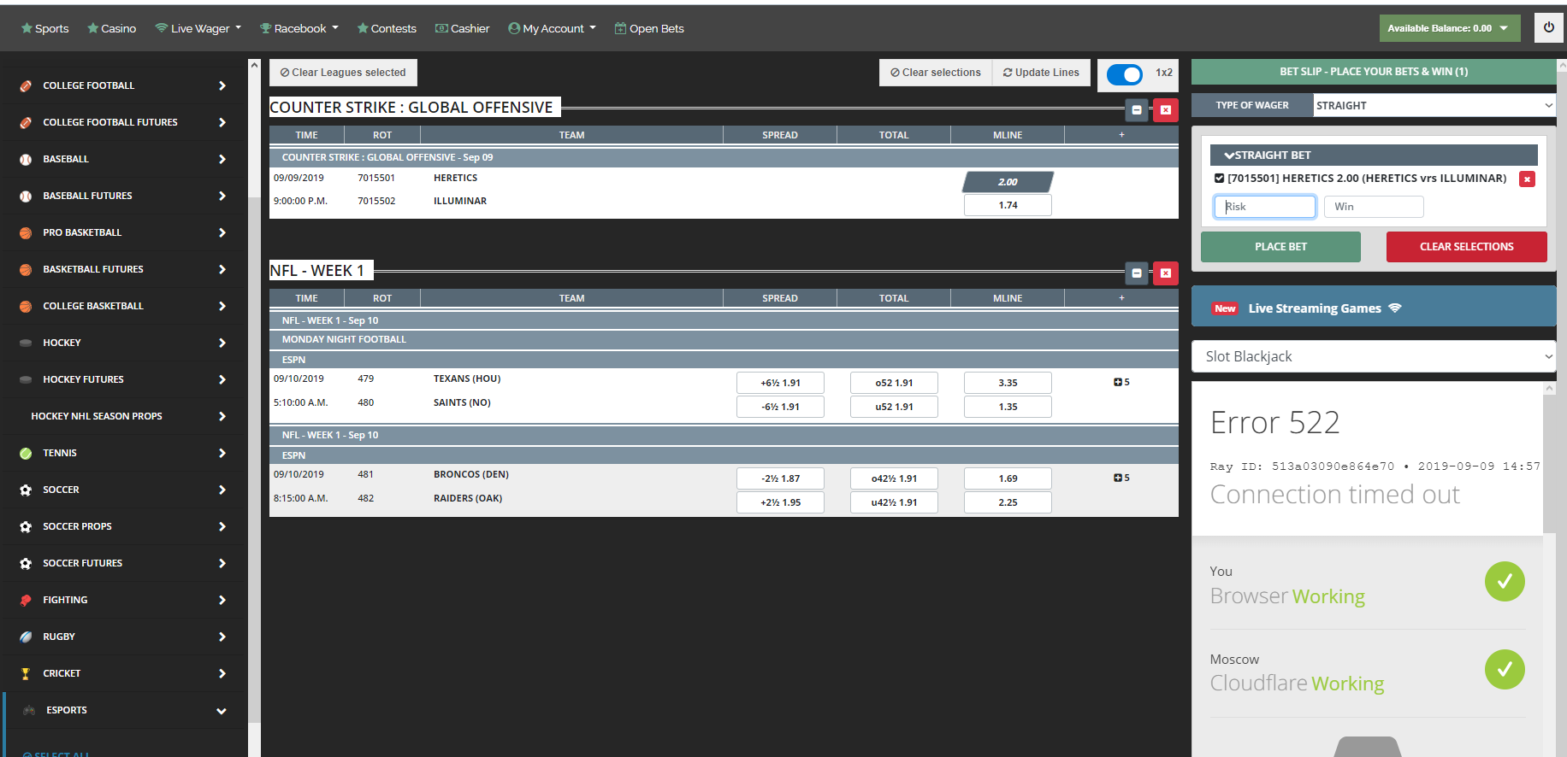1567x757 pixels.
Task: Open more bets for Texans vs Saints
Action: coord(1121,382)
